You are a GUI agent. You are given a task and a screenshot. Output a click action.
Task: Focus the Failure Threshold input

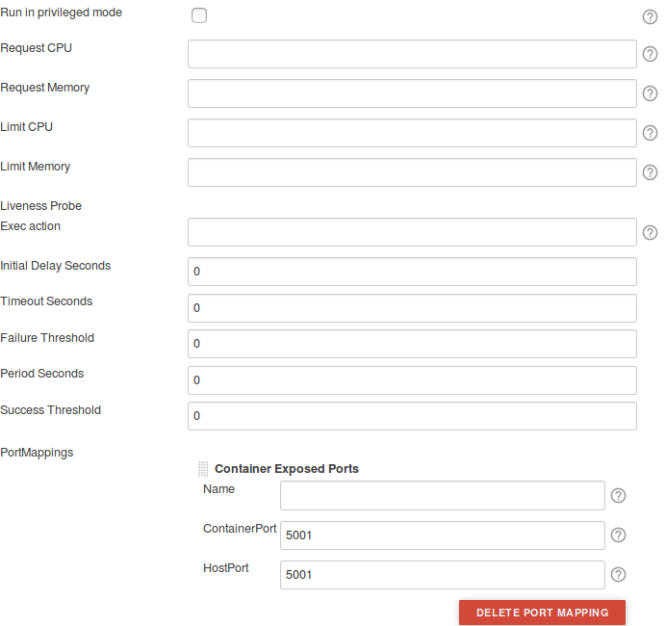[x=412, y=344]
